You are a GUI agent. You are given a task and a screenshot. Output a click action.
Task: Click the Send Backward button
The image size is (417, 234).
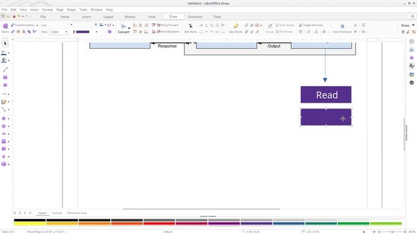168,32
